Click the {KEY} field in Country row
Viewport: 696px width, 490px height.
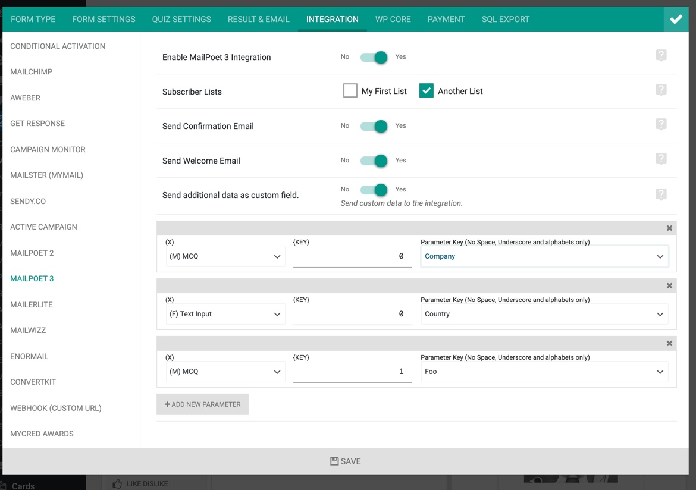pos(352,314)
